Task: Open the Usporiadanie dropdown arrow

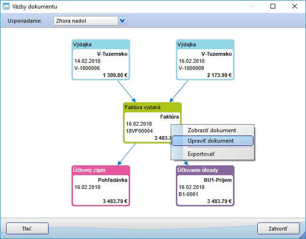Action: [122, 21]
